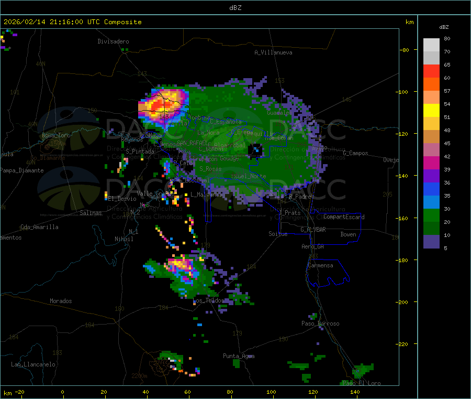Click the light gray 70-80 dBZ color swatch
Image resolution: width=471 pixels, height=399 pixels.
click(x=431, y=45)
